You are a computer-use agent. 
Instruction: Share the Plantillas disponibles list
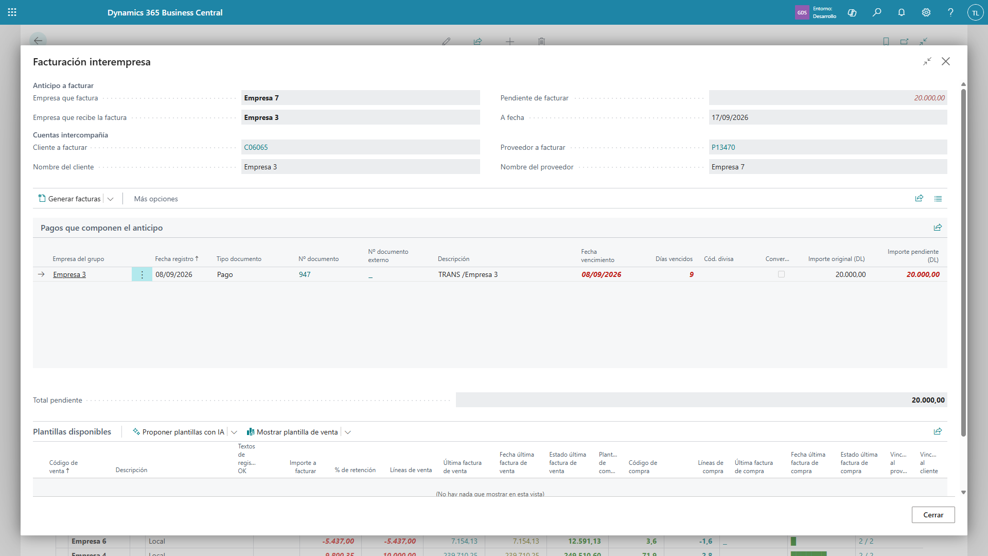click(x=938, y=431)
